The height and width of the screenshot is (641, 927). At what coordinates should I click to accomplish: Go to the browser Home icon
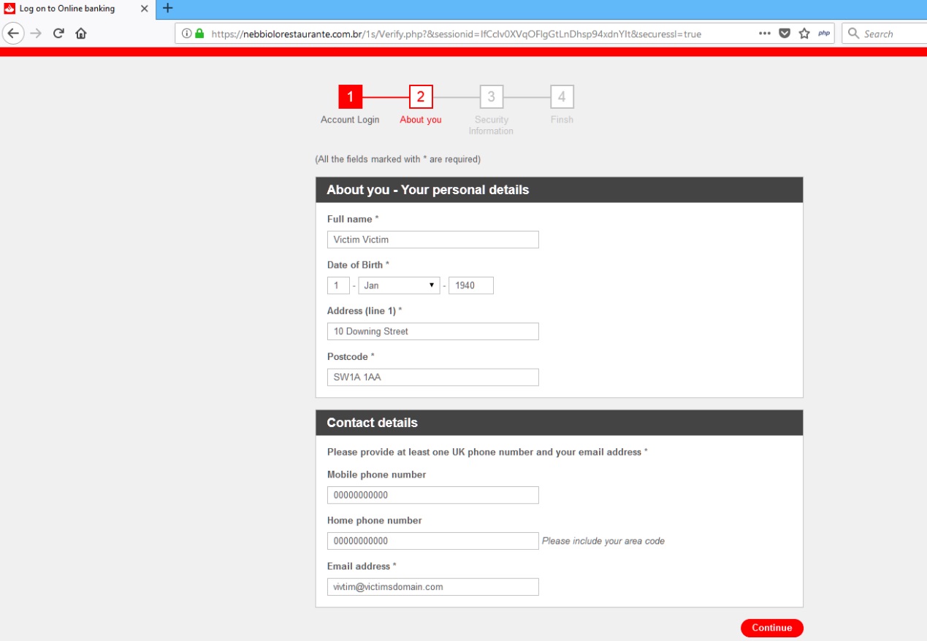[81, 34]
